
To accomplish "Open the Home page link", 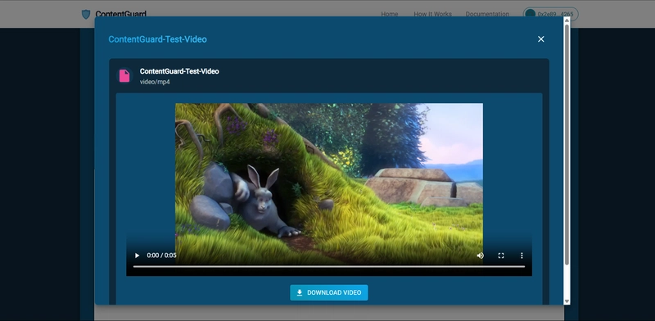I will 390,14.
